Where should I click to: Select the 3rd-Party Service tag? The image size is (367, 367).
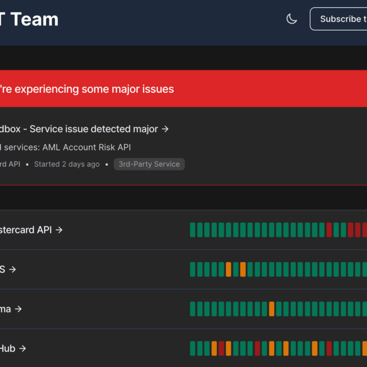149,164
